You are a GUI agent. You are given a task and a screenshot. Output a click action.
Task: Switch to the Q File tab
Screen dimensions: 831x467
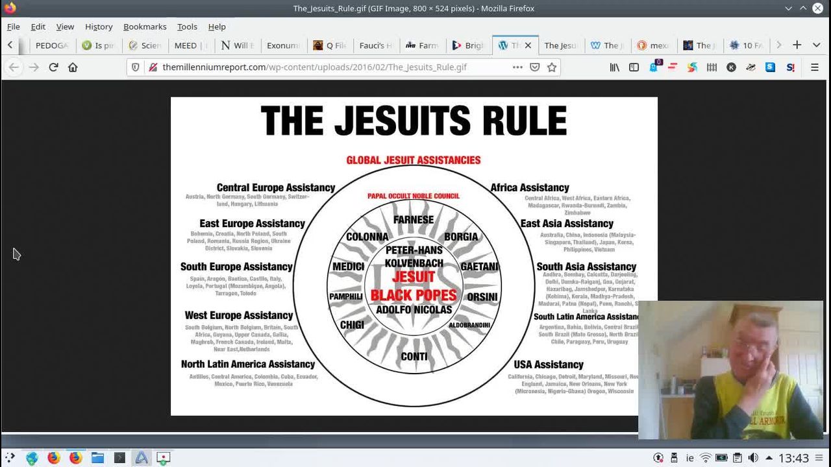coord(330,45)
